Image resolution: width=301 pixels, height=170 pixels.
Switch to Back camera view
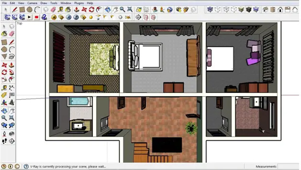click(x=295, y=9)
